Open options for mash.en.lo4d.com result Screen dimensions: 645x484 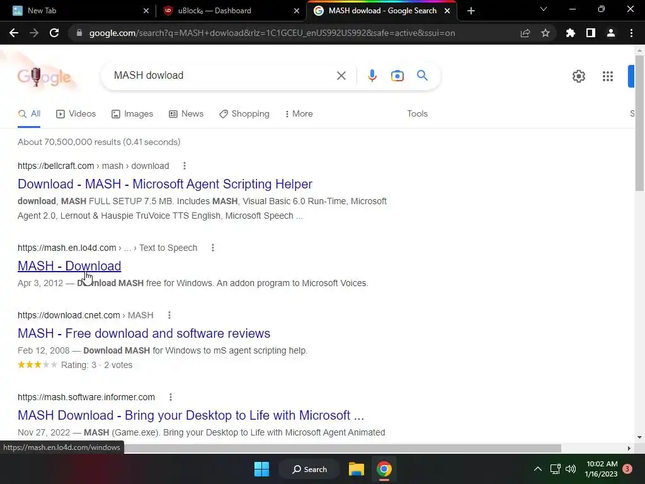click(x=213, y=248)
